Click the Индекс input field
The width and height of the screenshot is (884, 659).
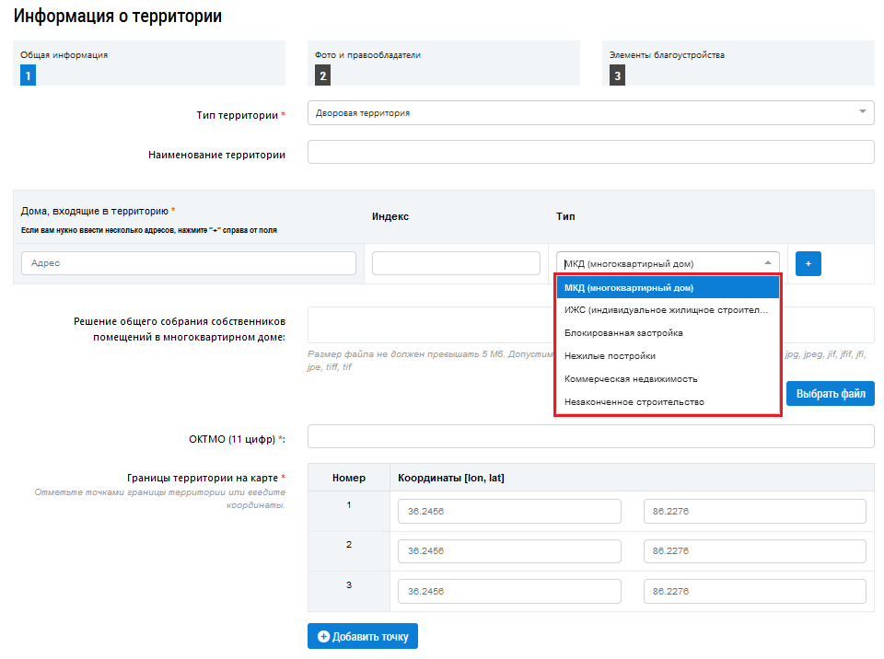[456, 263]
